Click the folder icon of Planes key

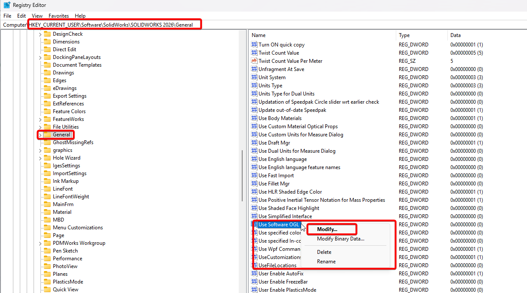(x=47, y=274)
